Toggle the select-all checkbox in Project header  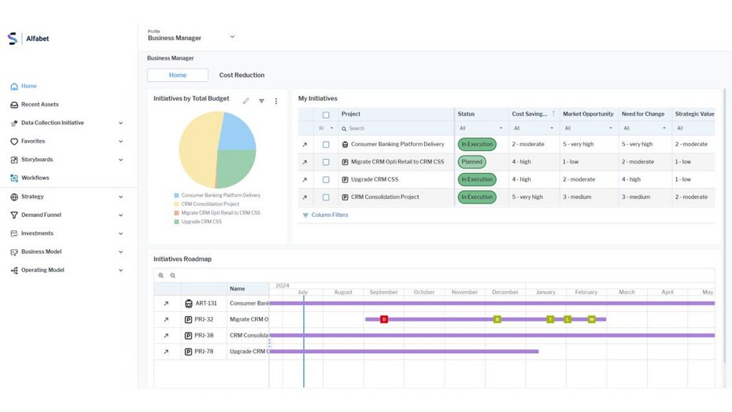(x=326, y=115)
